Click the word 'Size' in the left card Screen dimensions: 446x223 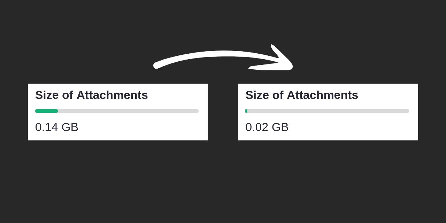47,95
